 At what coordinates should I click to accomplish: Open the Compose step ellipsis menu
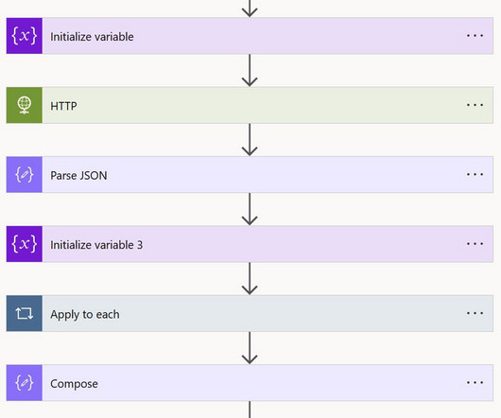[x=475, y=382]
